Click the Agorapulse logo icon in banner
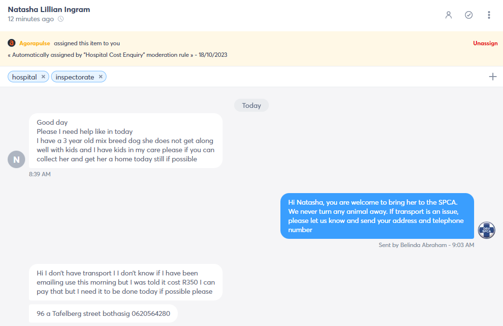 coord(12,43)
